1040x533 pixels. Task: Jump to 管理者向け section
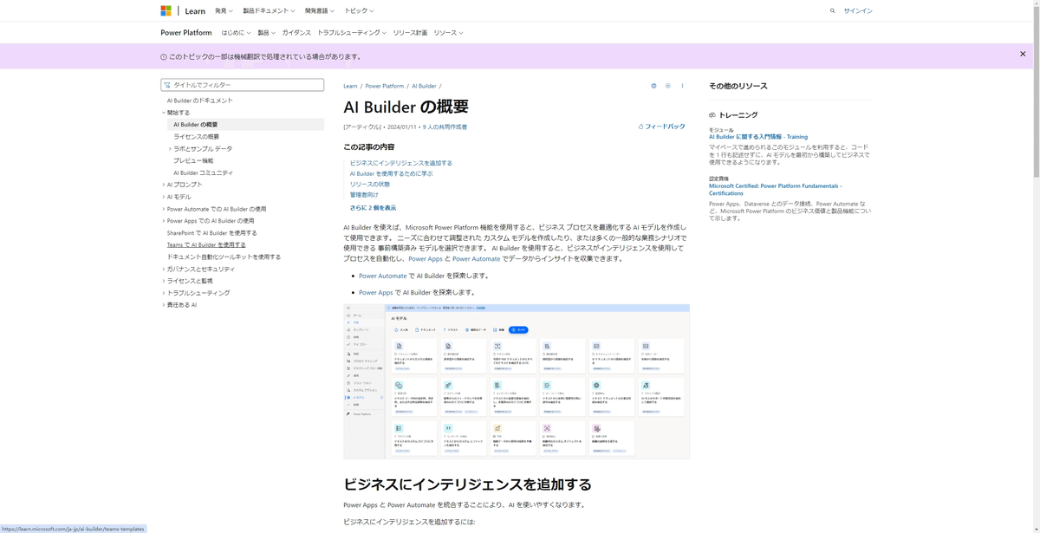pyautogui.click(x=364, y=195)
